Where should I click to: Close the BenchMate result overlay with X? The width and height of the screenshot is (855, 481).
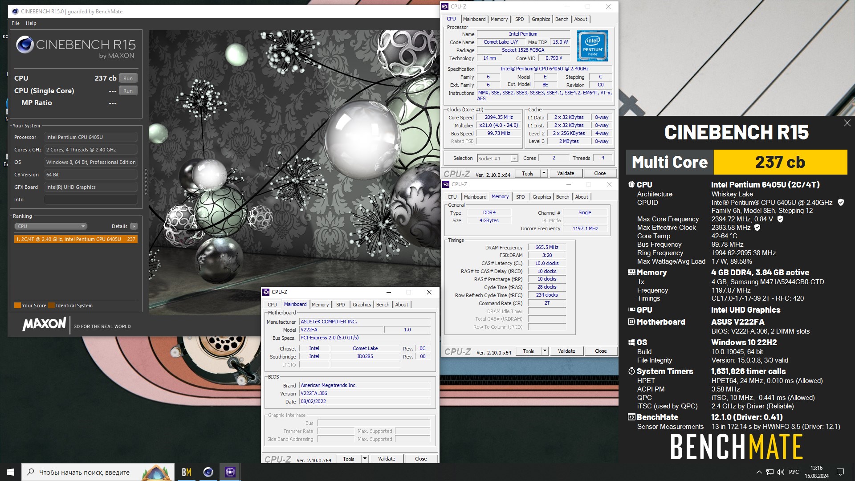point(847,123)
